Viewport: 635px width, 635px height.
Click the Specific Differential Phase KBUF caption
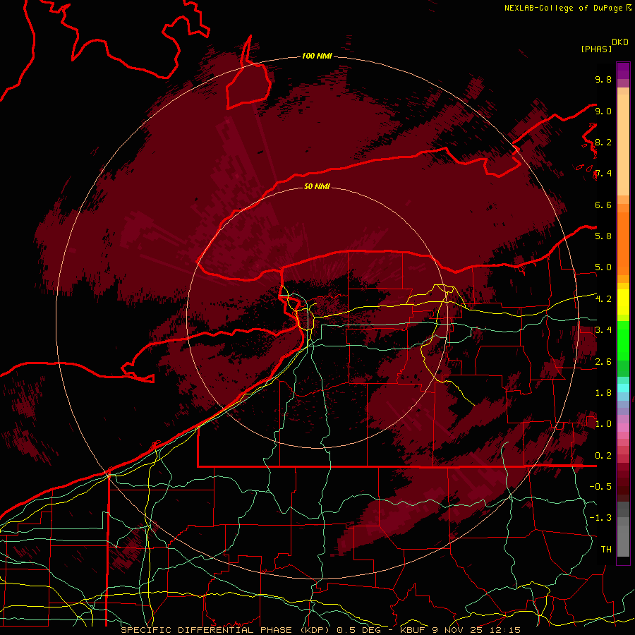(320, 630)
